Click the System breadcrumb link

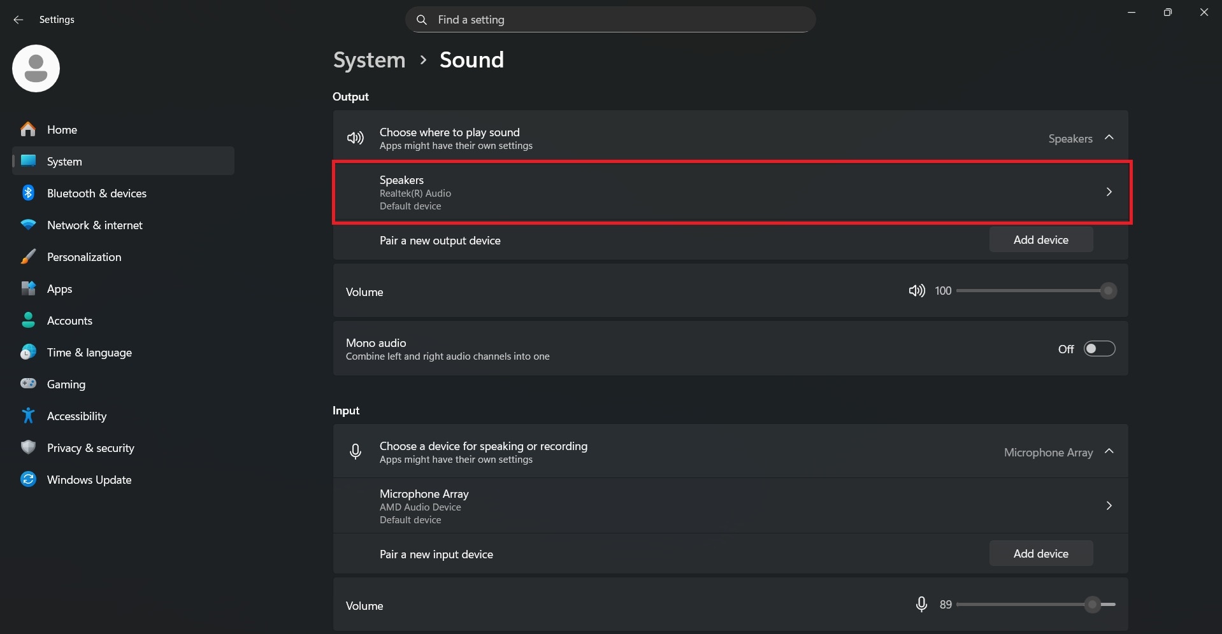(369, 60)
